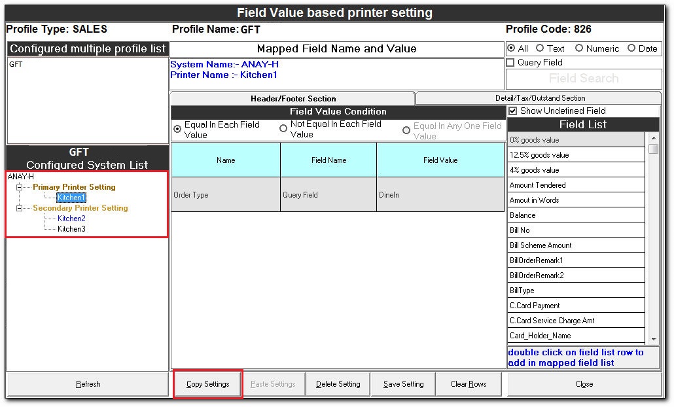
Task: Select the Text field type radio
Action: coord(540,48)
